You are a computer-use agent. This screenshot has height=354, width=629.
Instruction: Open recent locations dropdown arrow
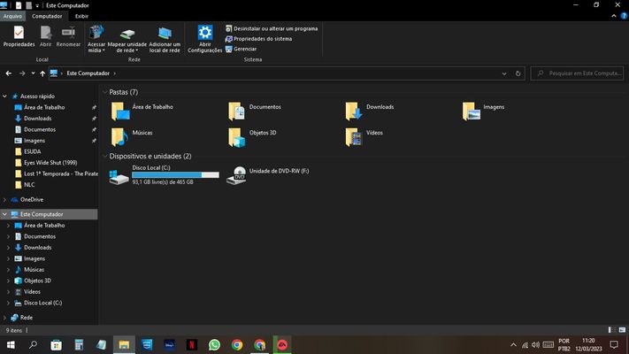pos(33,73)
